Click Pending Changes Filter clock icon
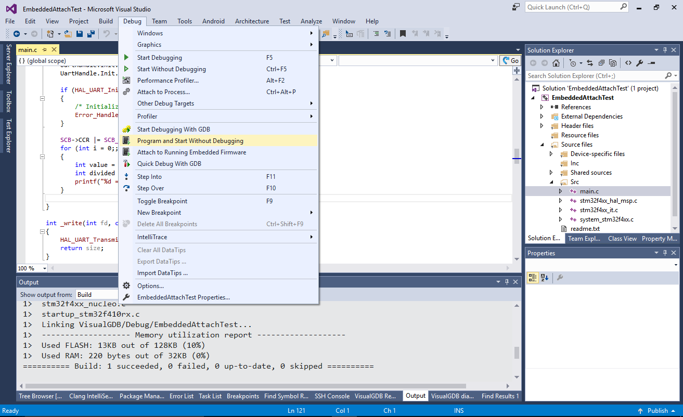 573,63
